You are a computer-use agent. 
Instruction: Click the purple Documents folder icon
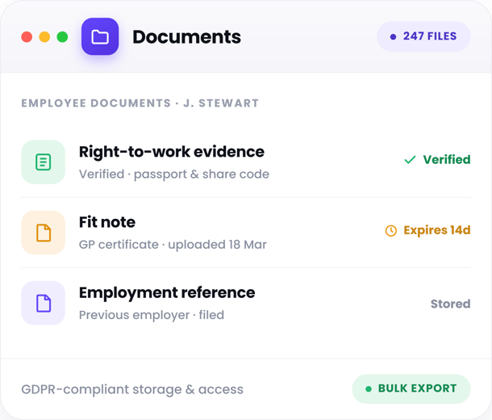point(100,36)
